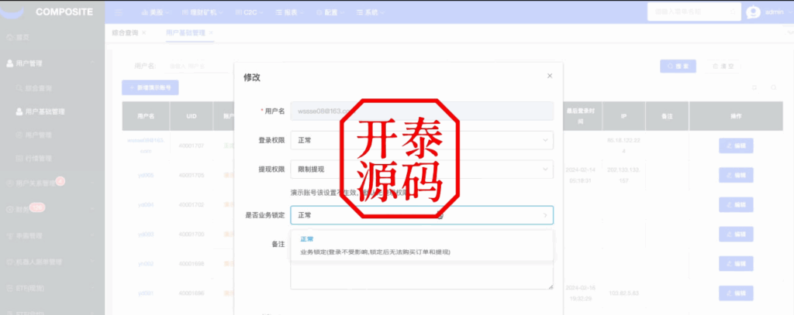The width and height of the screenshot is (794, 315).
Task: Open the 配置 top menu
Action: [x=330, y=12]
